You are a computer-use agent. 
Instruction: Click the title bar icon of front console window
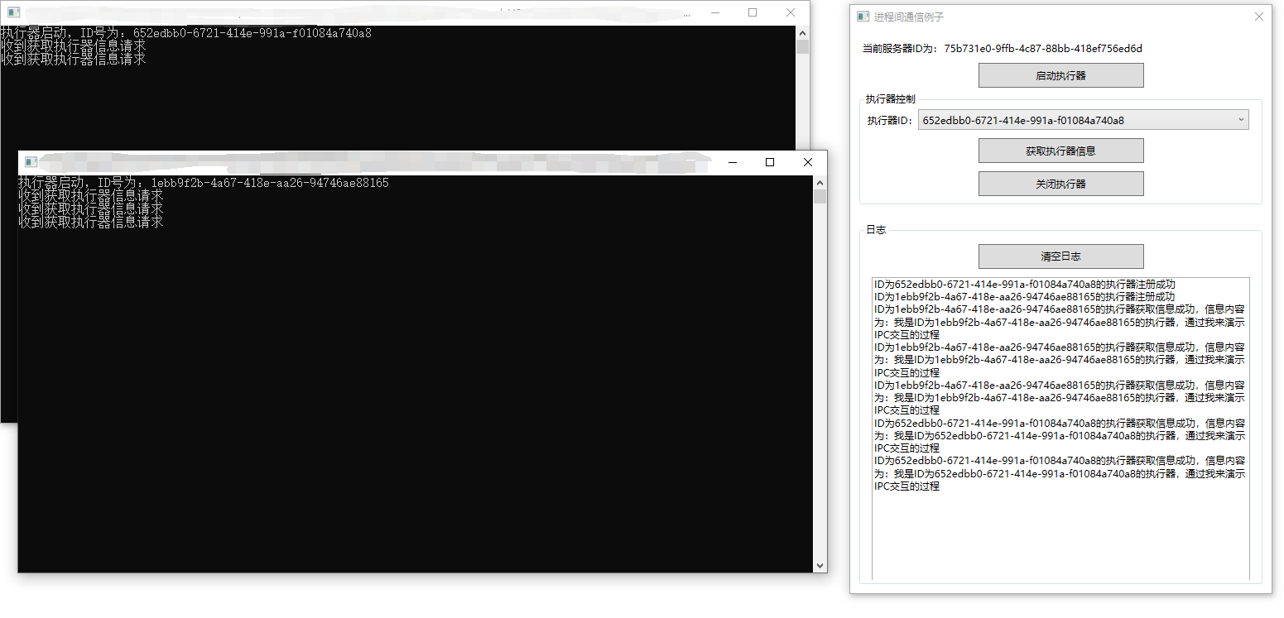31,162
